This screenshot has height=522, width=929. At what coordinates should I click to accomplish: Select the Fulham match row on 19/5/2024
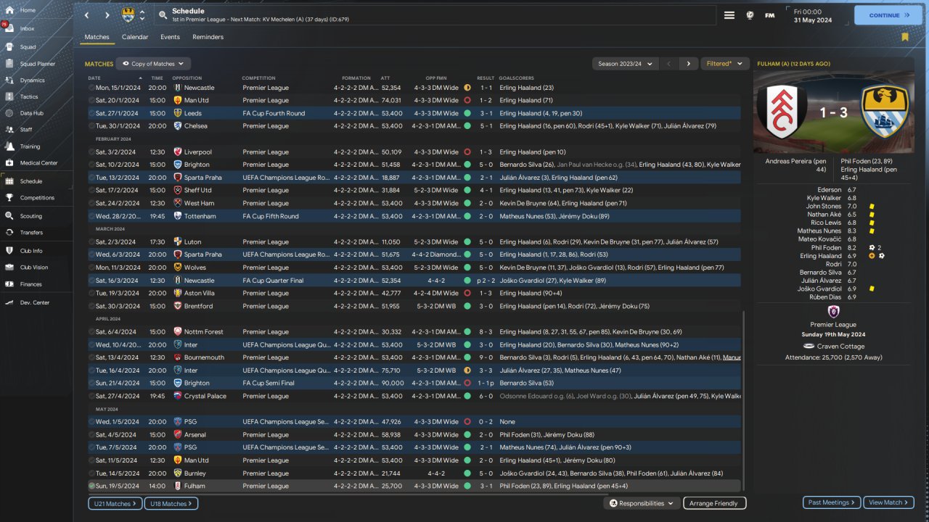tap(414, 486)
